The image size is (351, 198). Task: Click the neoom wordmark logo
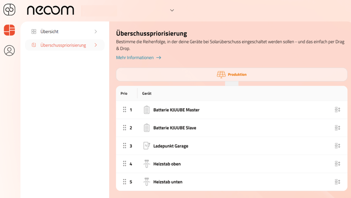pos(51,10)
